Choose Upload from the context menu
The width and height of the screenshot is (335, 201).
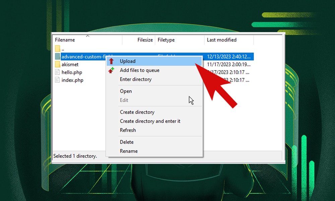pos(128,61)
